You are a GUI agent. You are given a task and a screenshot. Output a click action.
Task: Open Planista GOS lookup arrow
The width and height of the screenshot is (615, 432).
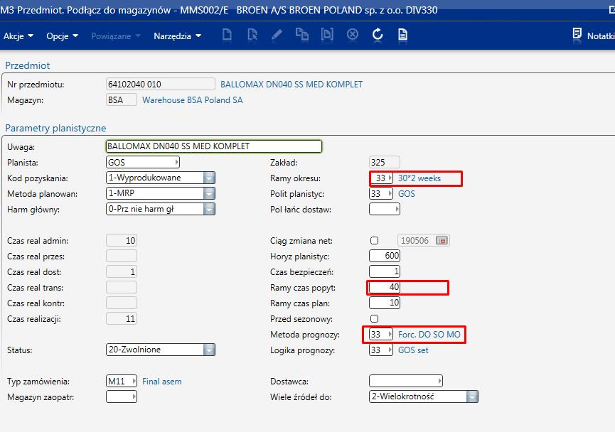coord(177,162)
